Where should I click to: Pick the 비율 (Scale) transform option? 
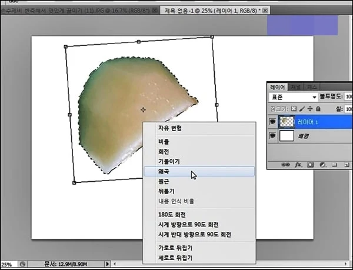pyautogui.click(x=199, y=142)
